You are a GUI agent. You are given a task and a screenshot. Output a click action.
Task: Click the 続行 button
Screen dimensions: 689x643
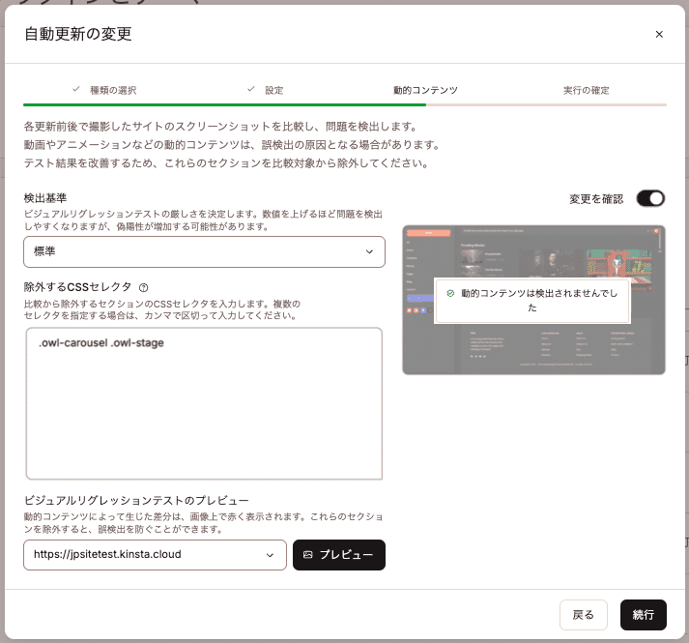644,614
